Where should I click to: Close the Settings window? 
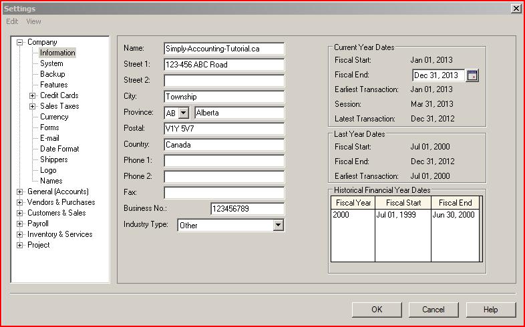tap(516, 9)
